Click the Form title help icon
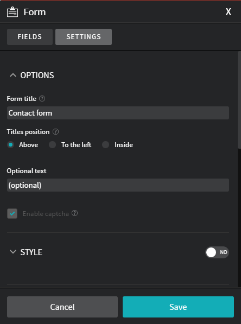 [x=42, y=99]
